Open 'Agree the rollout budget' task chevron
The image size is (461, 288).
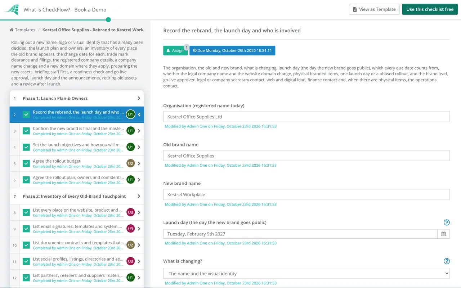coord(139,163)
